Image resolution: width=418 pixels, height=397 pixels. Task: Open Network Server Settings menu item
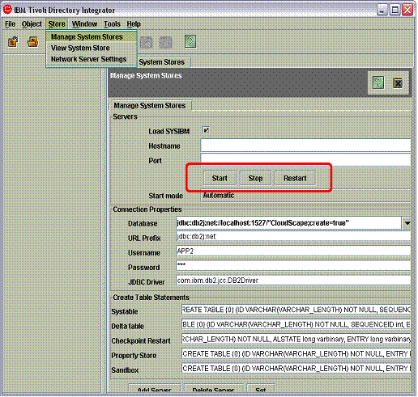[x=89, y=59]
